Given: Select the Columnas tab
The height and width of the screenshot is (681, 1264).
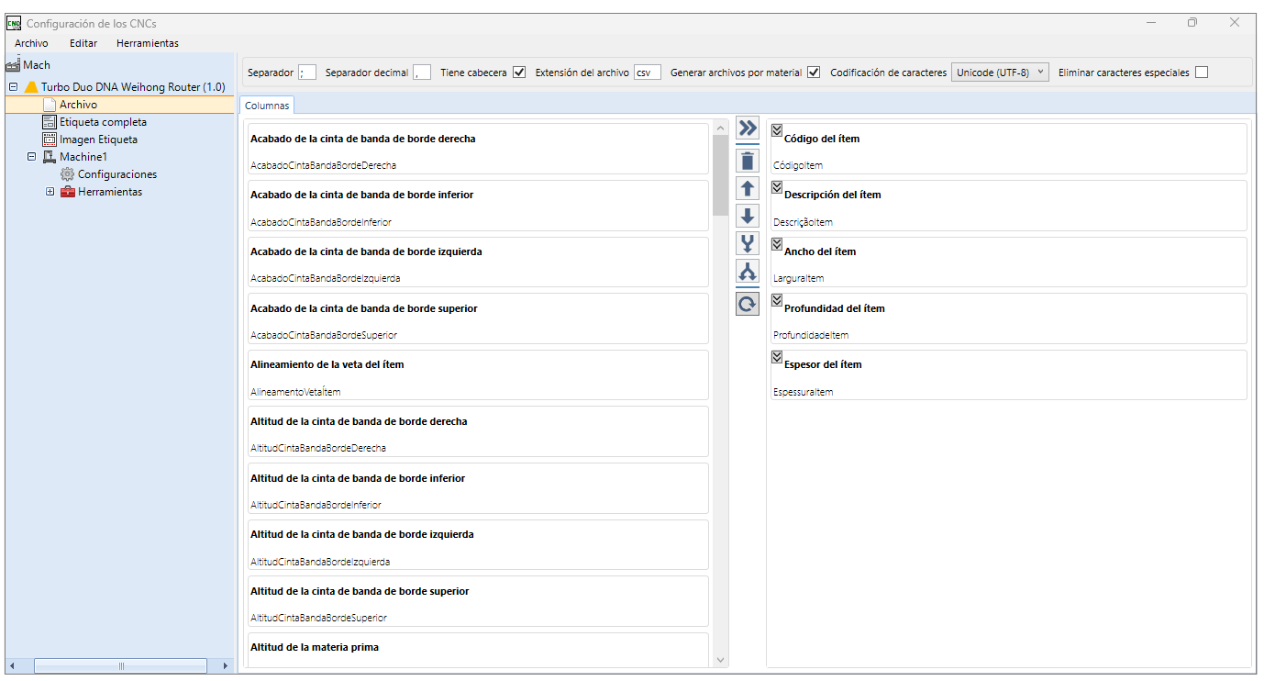Looking at the screenshot, I should [x=267, y=106].
